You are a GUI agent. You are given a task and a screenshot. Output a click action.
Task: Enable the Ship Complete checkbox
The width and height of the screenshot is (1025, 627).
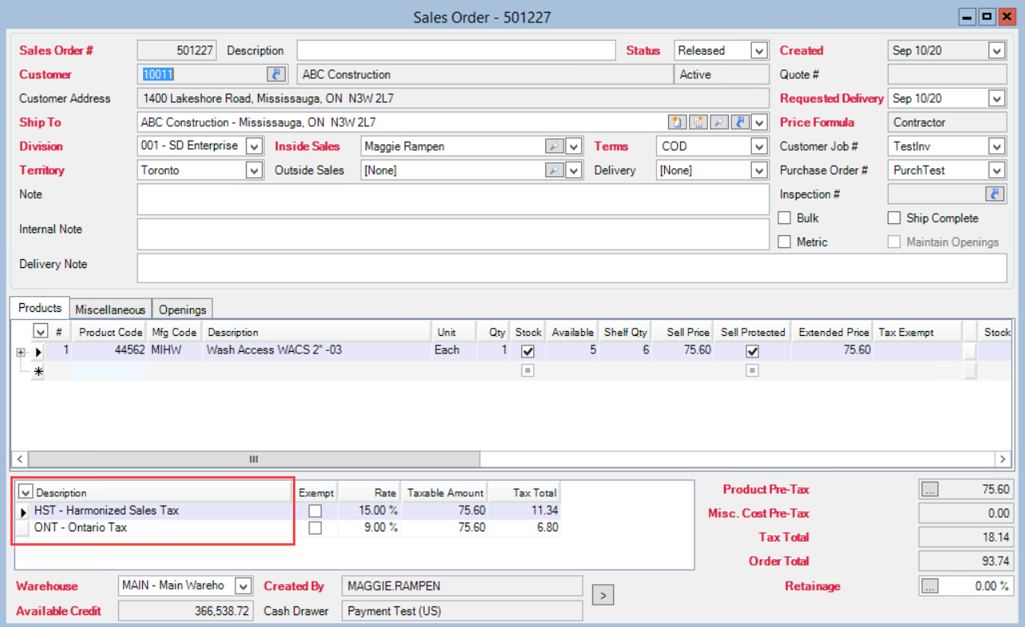point(894,218)
